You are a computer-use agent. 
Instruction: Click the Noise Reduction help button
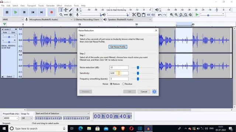[154, 92]
